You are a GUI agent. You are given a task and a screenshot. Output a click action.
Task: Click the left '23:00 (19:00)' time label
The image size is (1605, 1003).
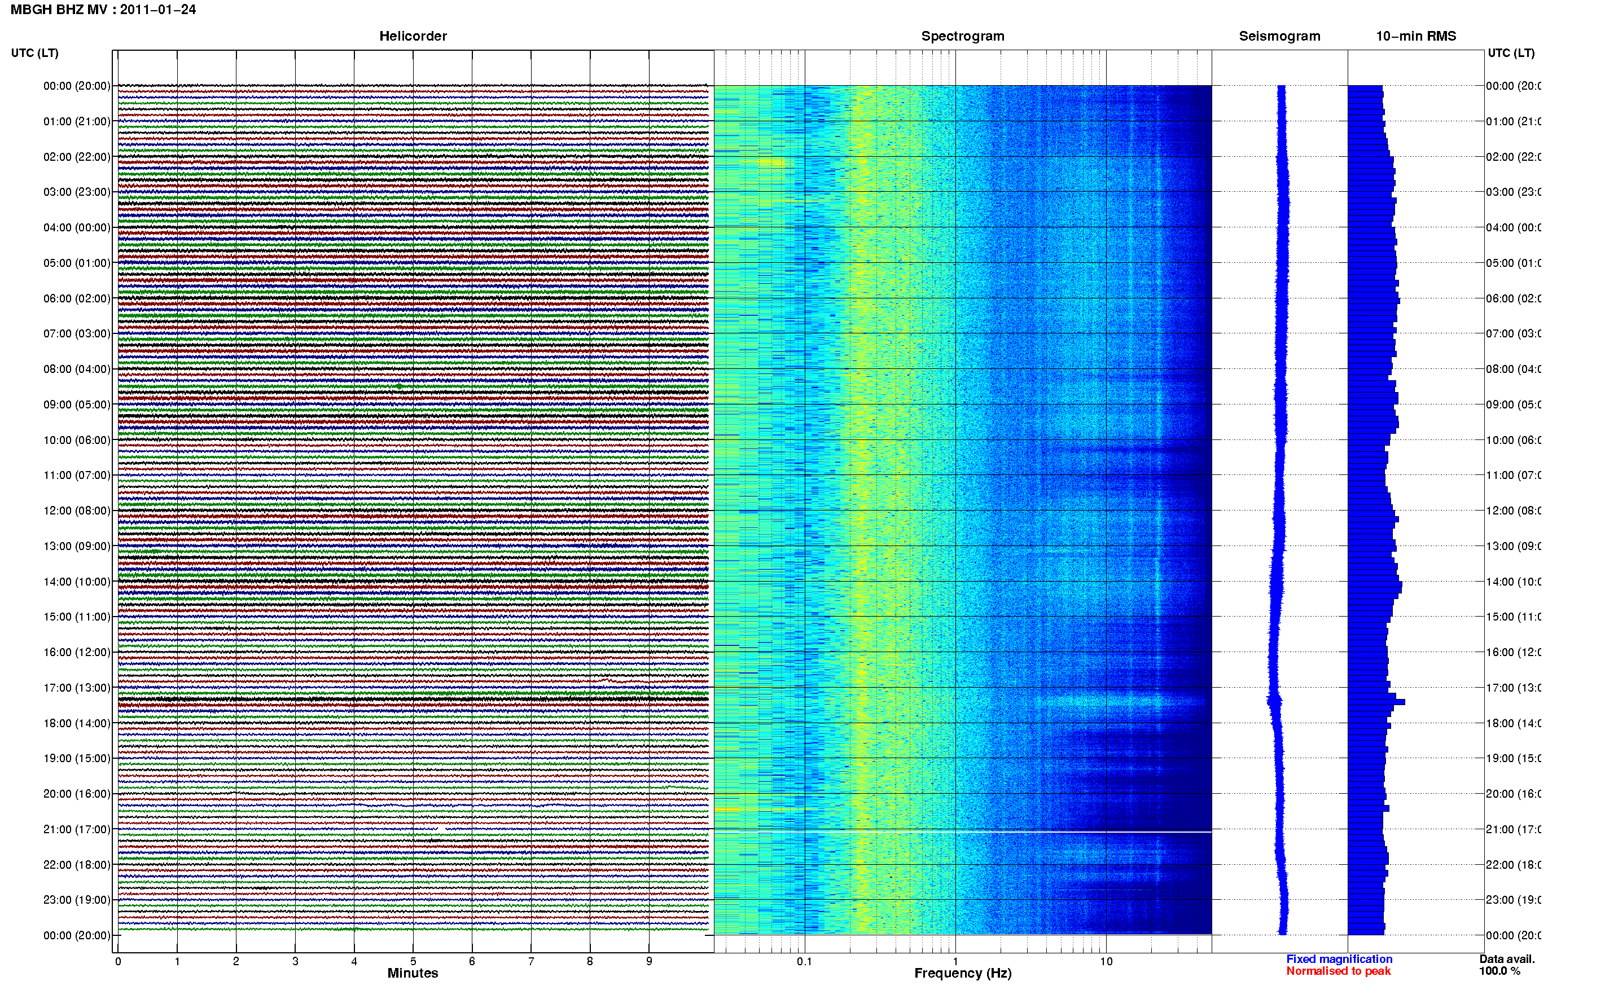77,900
